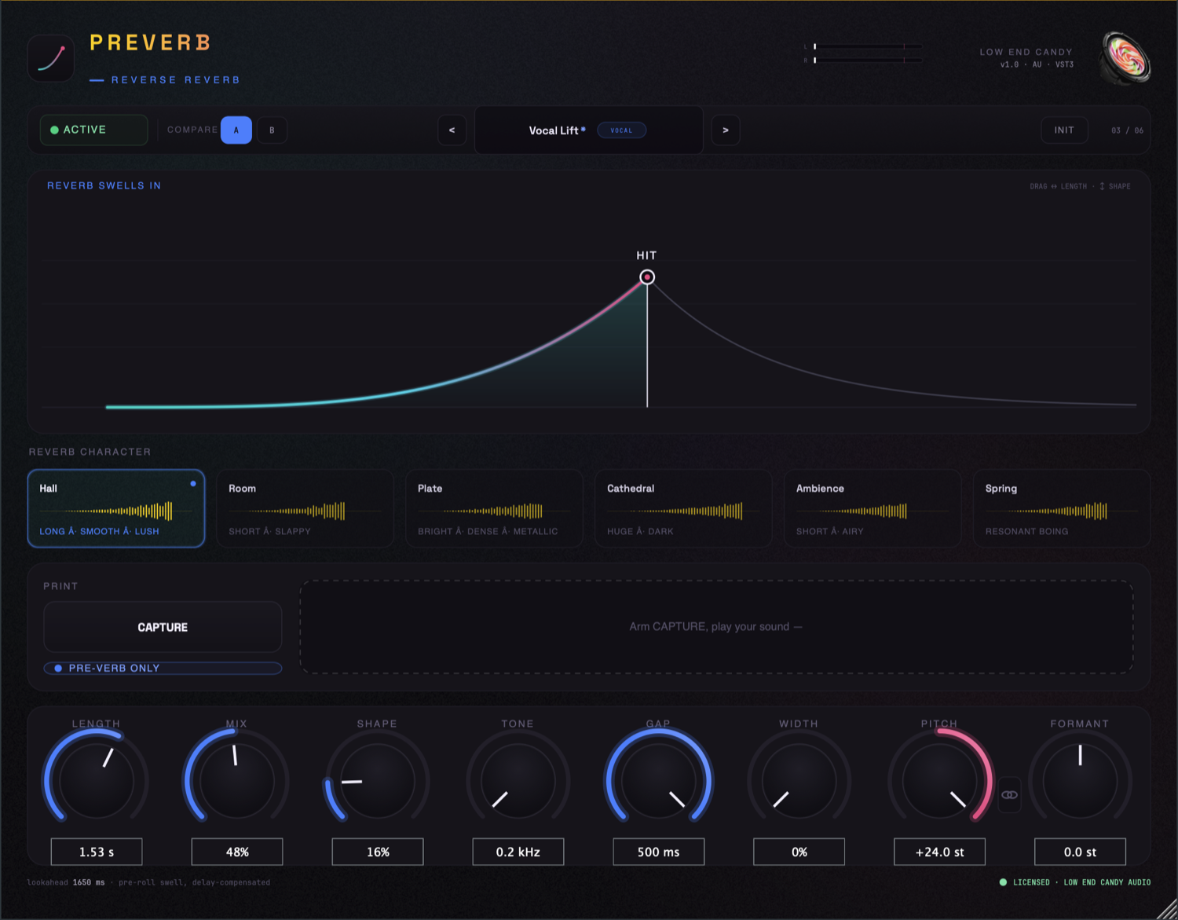Click the WIDTH knob
Screen dimensions: 1178x920
pos(799,781)
